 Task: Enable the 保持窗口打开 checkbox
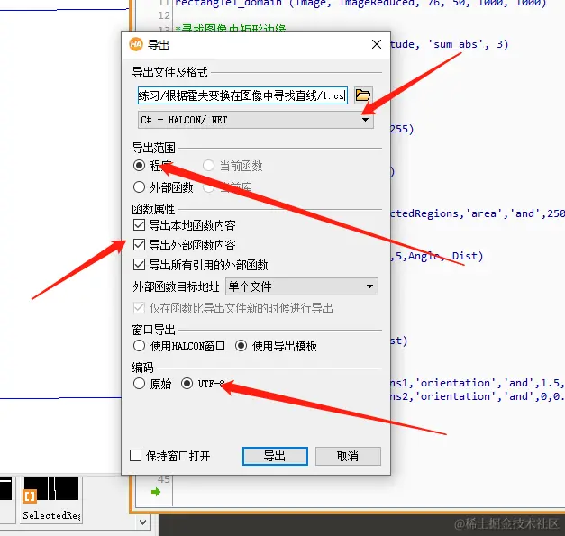[x=135, y=456]
